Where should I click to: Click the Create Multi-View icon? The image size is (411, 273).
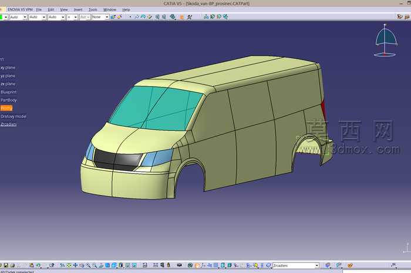[107, 265]
